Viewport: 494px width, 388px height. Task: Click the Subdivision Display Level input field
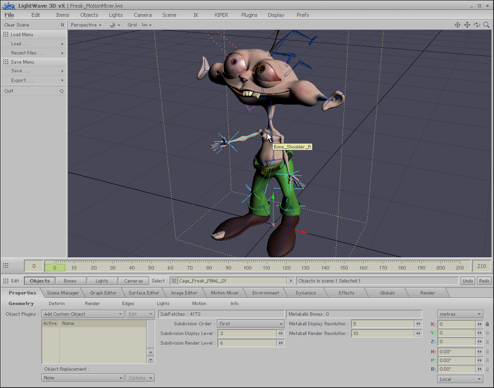click(247, 334)
